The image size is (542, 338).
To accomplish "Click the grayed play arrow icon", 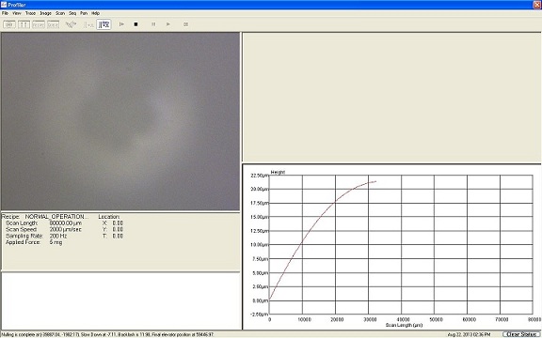I will point(168,24).
